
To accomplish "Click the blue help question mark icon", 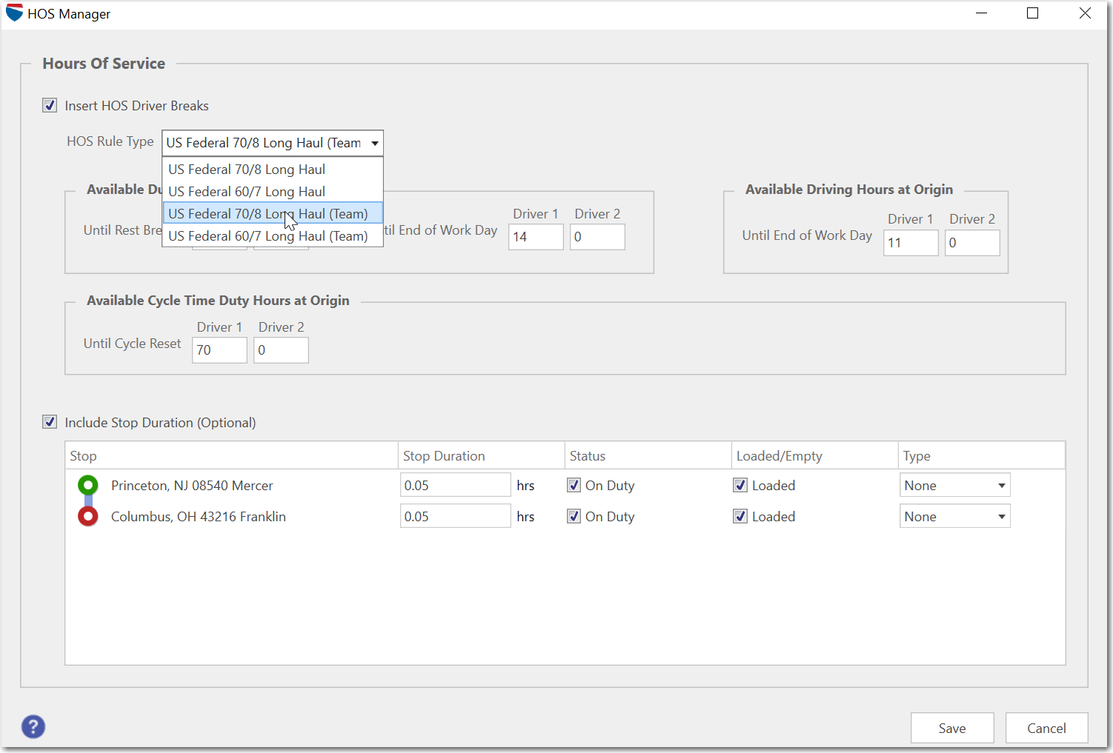I will pos(33,726).
